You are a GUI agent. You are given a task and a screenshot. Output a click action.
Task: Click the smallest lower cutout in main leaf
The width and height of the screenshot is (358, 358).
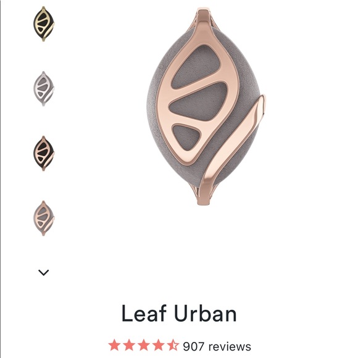pos(186,137)
